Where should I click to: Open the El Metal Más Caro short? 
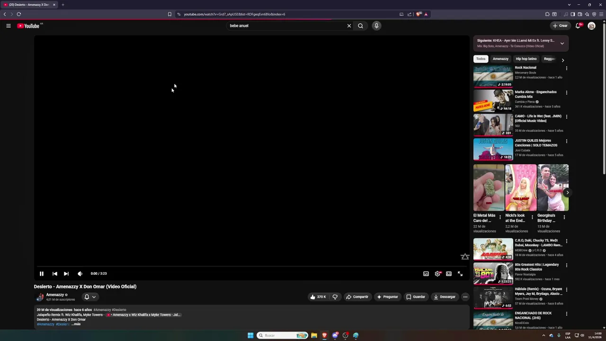click(x=489, y=188)
